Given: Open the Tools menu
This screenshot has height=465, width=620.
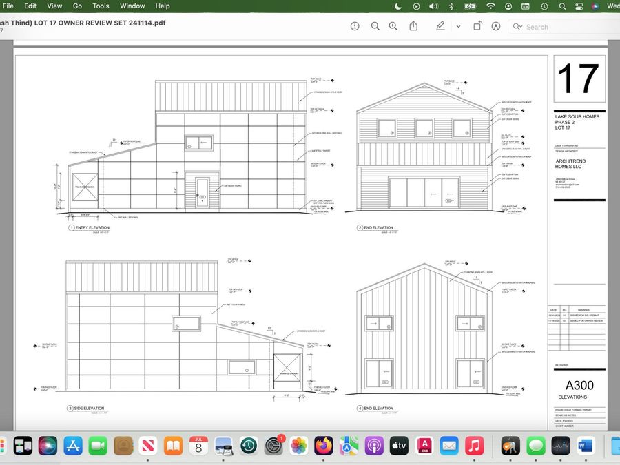Looking at the screenshot, I should (x=101, y=6).
